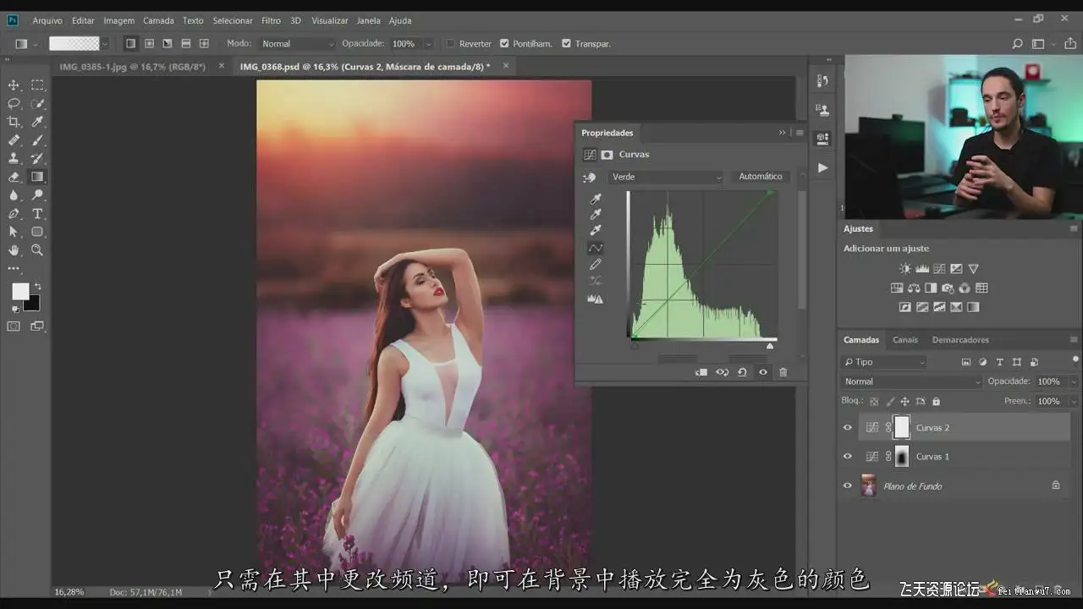
Task: Delete the Curves adjustment via trash icon
Action: click(783, 372)
